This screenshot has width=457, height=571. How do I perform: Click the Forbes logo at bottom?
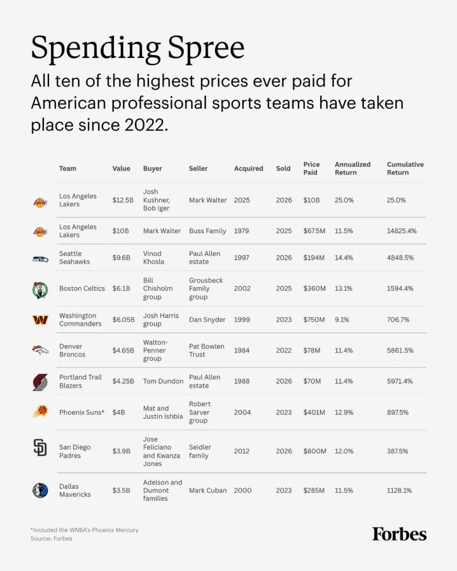tap(399, 534)
